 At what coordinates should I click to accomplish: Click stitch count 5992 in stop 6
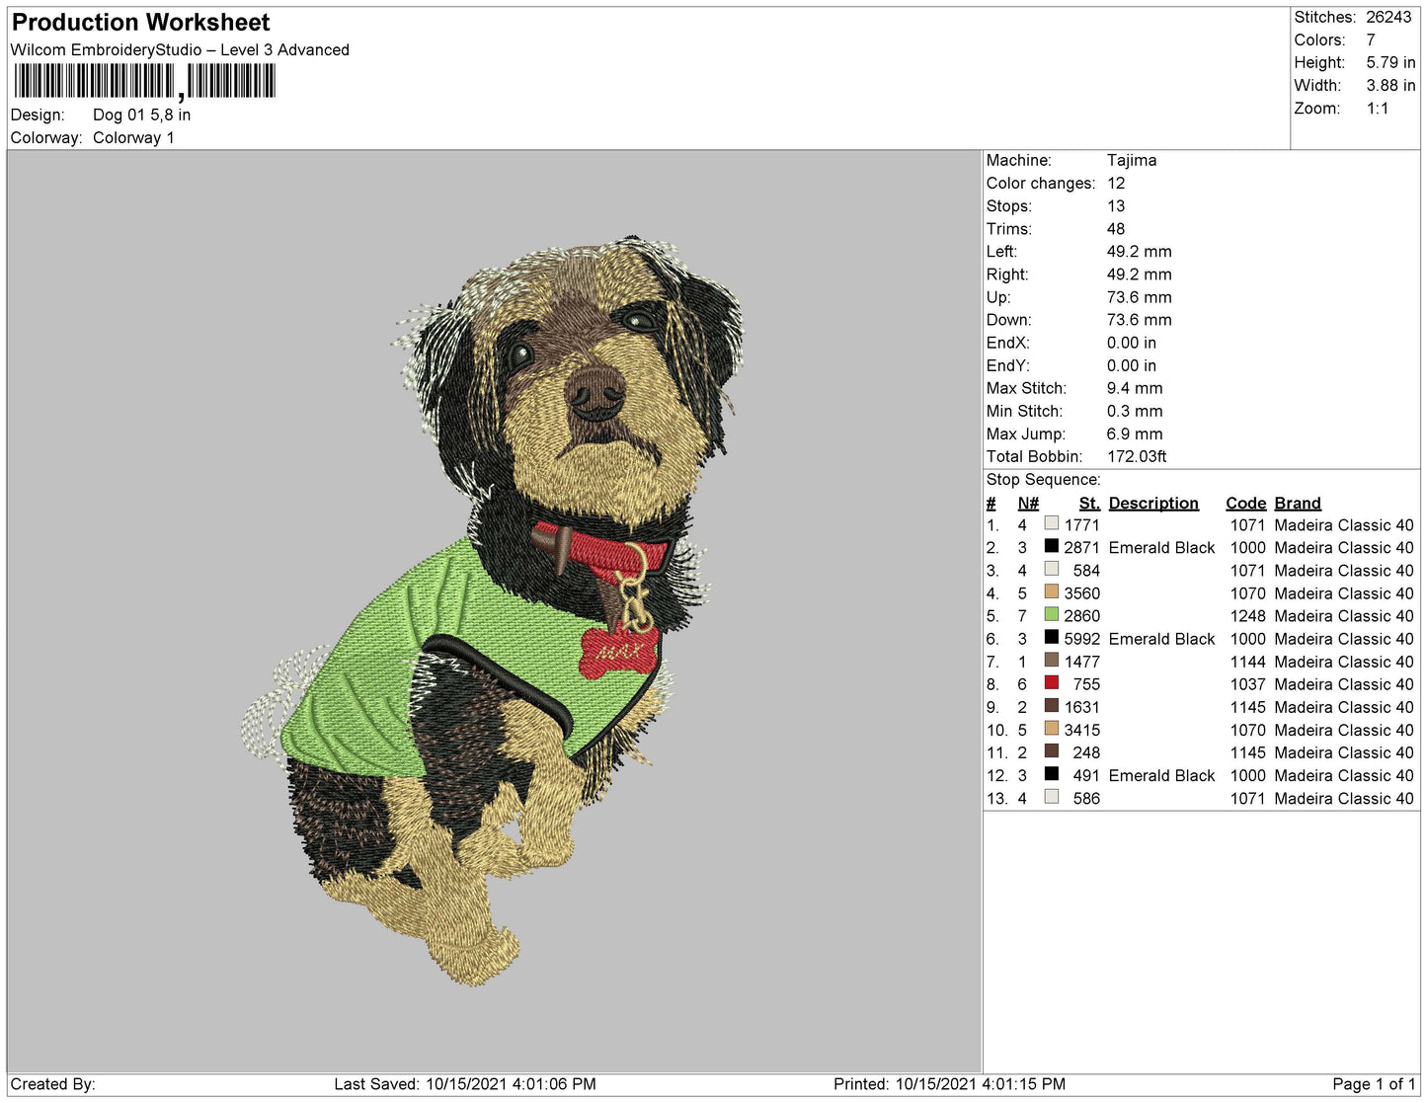pyautogui.click(x=1081, y=639)
